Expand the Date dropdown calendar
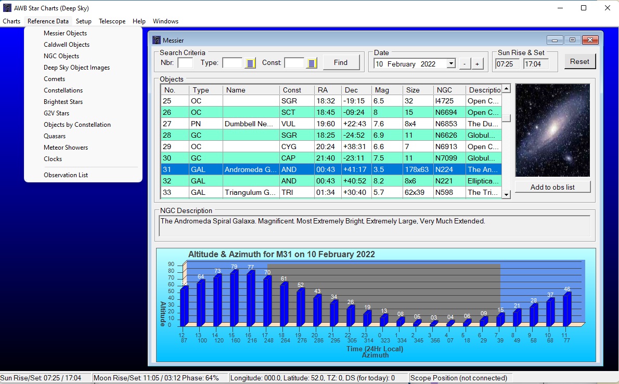 pyautogui.click(x=450, y=64)
